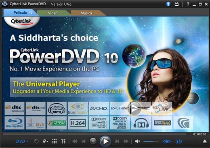Click the circular repeat arrow icon
Screen dimensions: 210x148
(36, 142)
